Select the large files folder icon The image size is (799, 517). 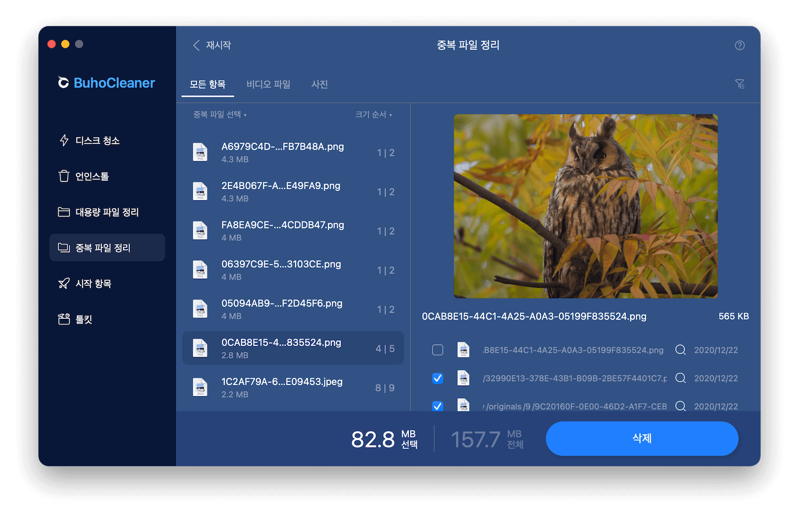64,212
